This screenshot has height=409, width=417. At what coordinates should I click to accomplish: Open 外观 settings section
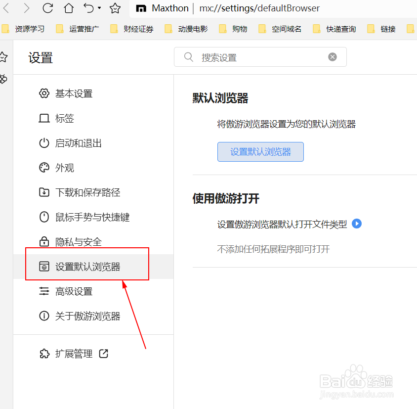point(93,168)
